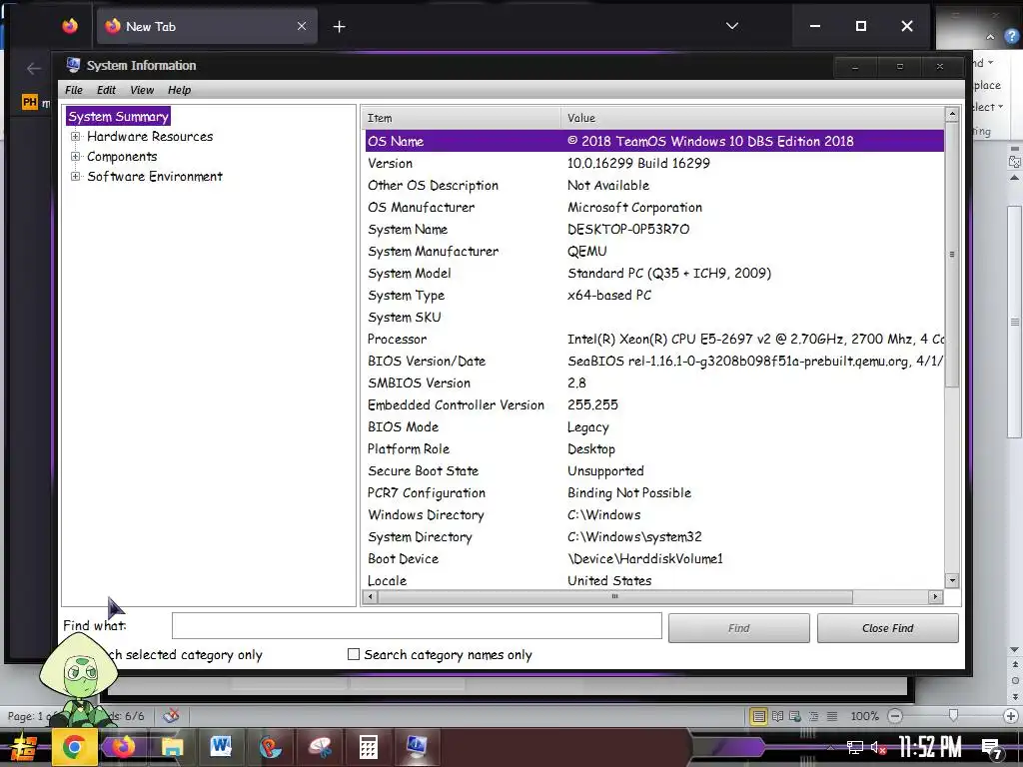Select the Processor row
The width and height of the screenshot is (1023, 767).
[x=654, y=340]
